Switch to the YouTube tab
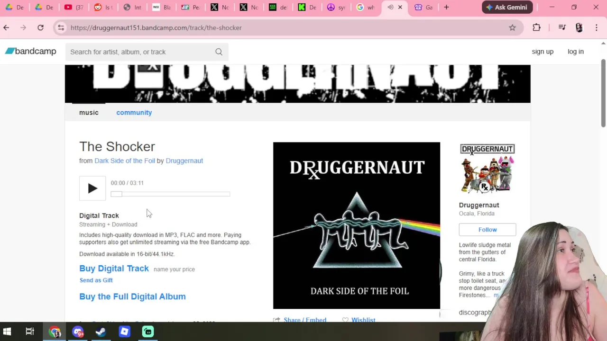Screen dimensions: 607x341 tap(74, 7)
